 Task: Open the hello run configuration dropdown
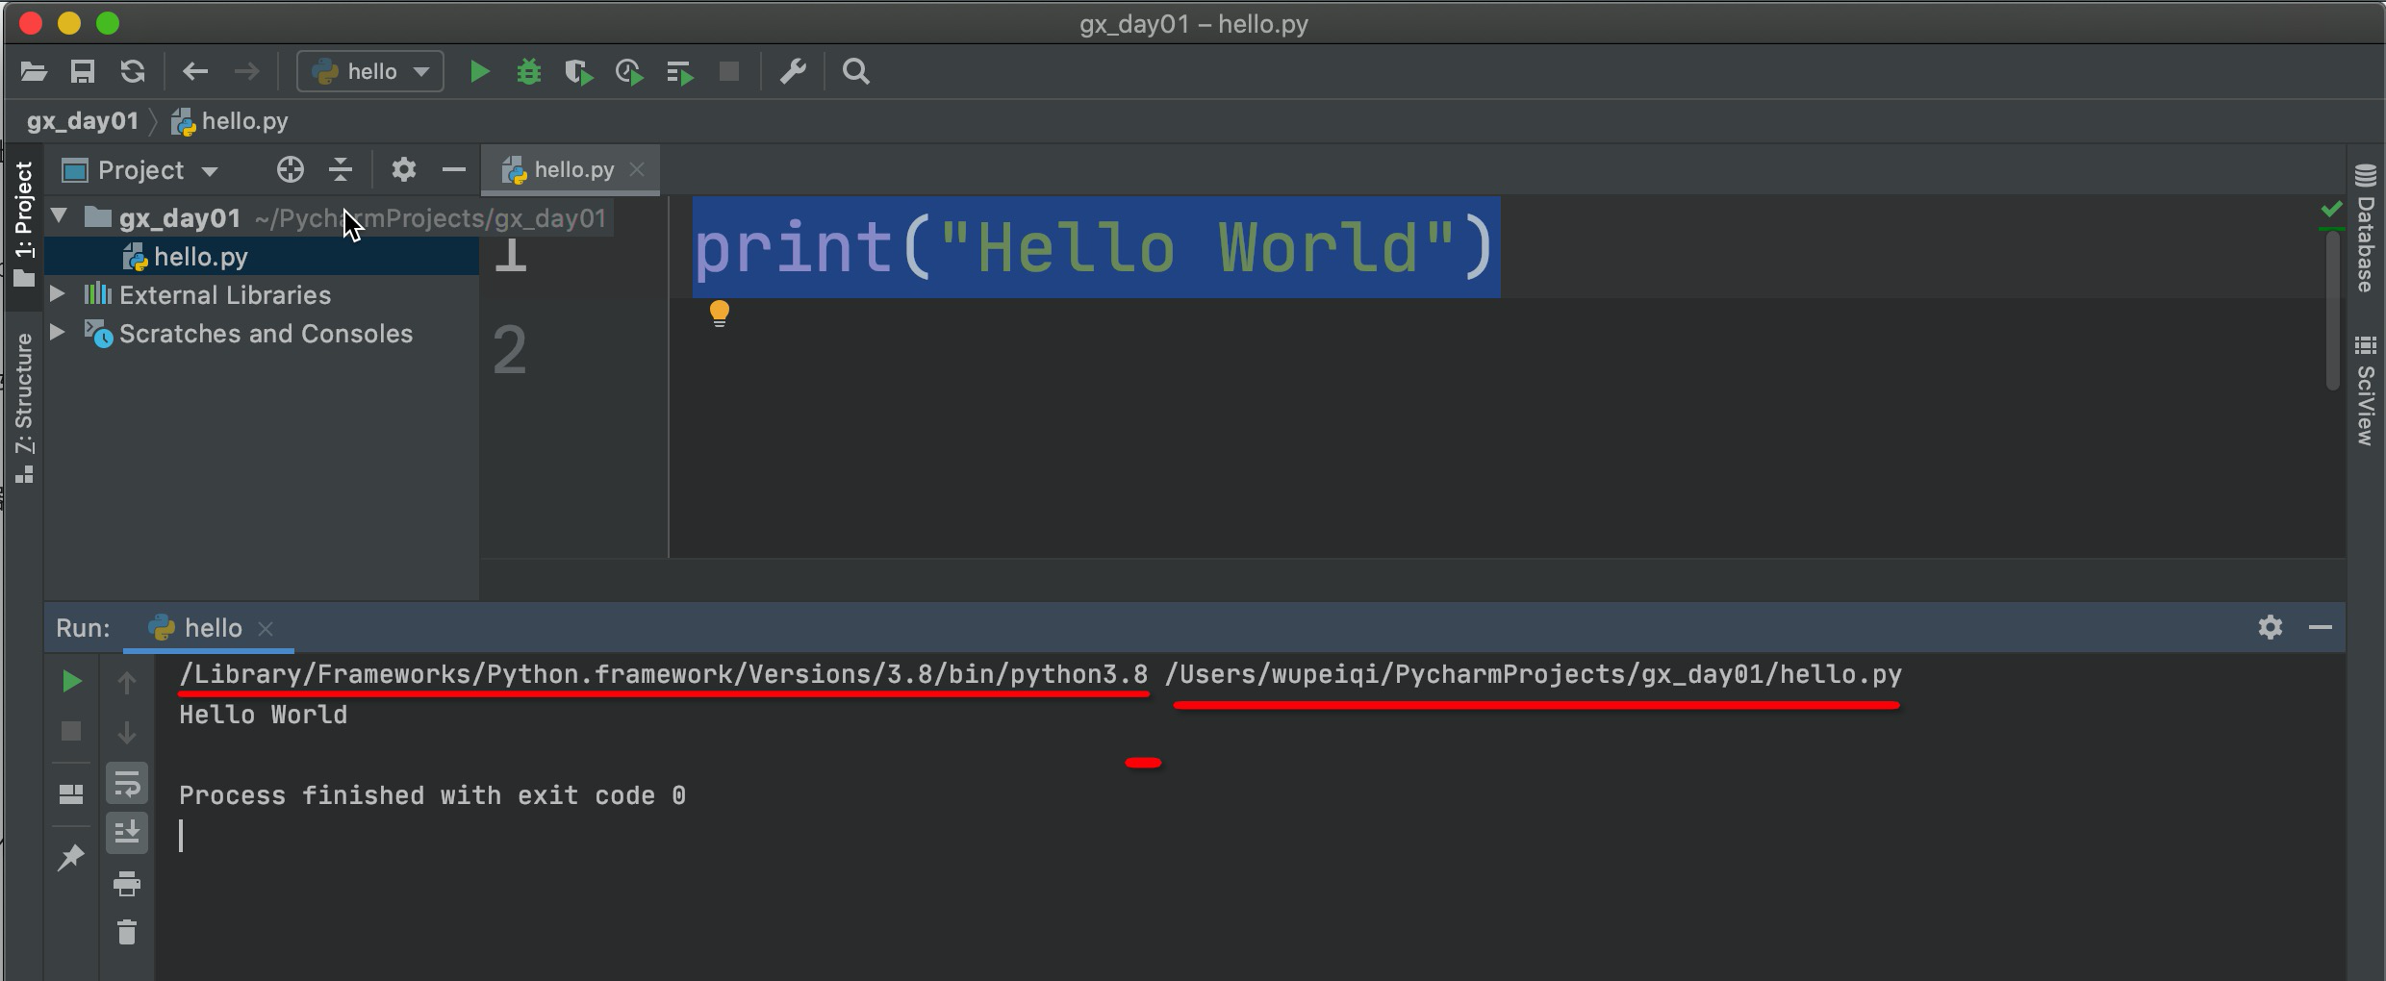pos(370,71)
